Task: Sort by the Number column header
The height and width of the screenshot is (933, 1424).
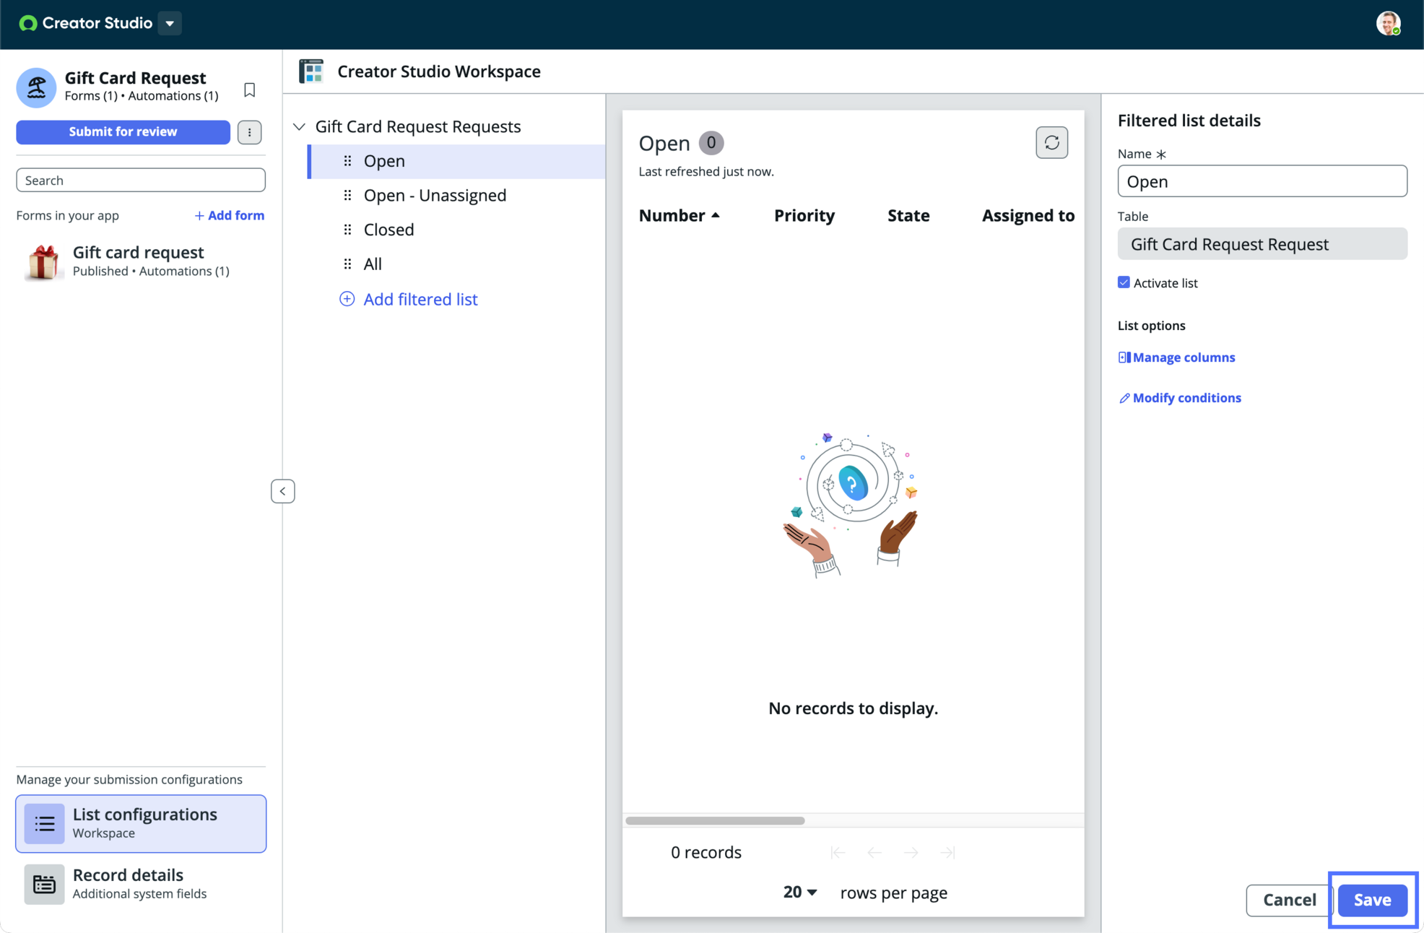Action: click(680, 215)
